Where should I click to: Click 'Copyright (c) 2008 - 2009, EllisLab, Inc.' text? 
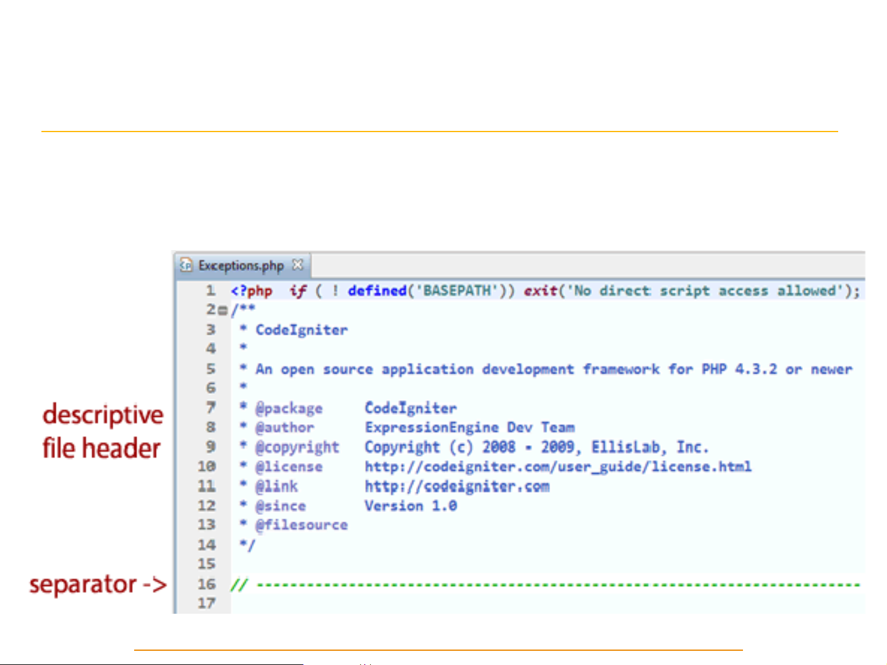coord(537,447)
